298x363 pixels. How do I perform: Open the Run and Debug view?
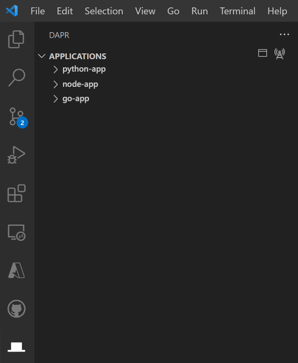16,154
